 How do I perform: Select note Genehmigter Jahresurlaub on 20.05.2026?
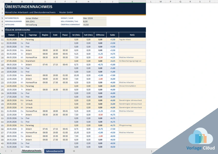[132, 108]
